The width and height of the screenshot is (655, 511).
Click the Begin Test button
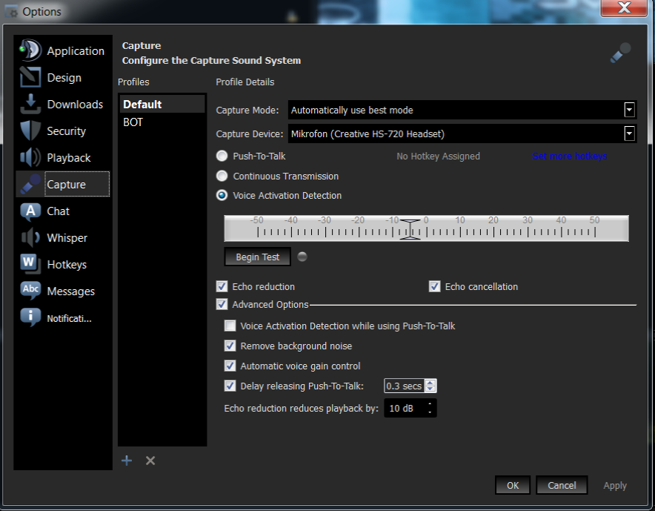(x=257, y=257)
